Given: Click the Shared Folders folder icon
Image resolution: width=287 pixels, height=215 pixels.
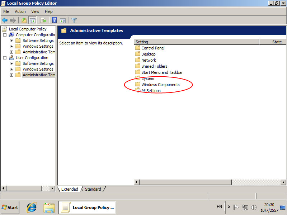Looking at the screenshot, I should click(x=138, y=66).
